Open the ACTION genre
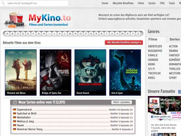Screen dimensions: 181x136 [x=173, y=46]
